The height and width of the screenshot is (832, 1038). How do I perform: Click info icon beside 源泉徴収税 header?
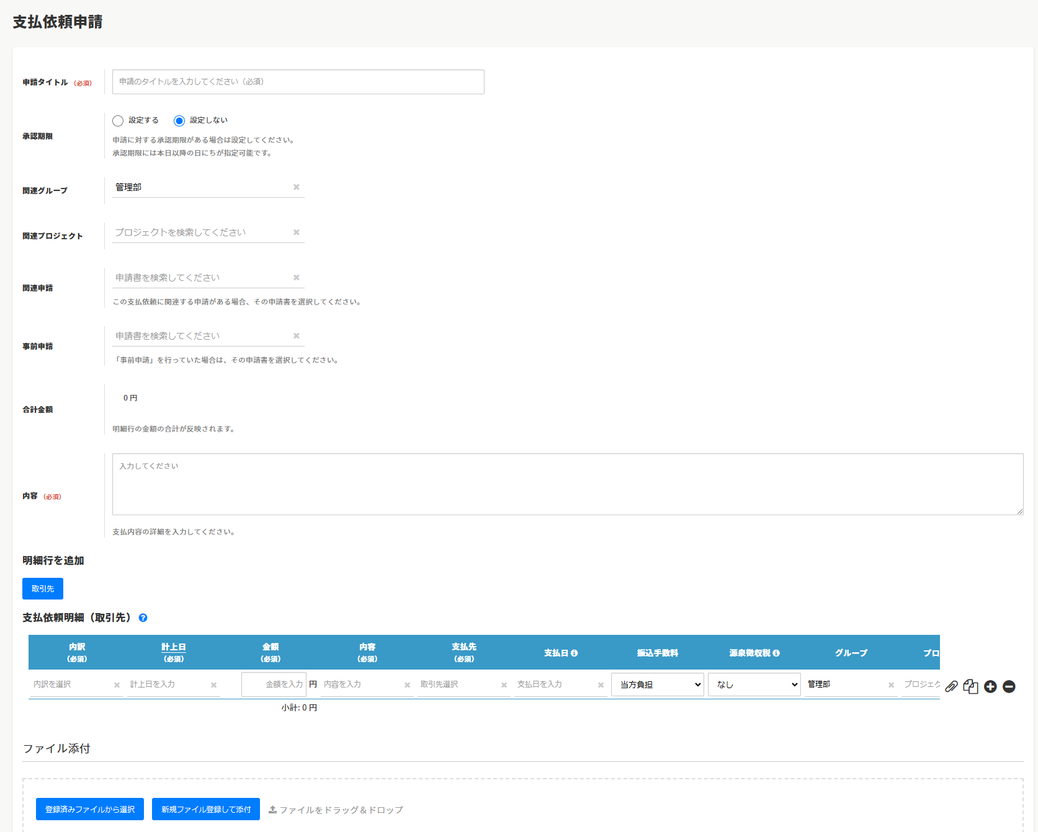click(x=776, y=653)
